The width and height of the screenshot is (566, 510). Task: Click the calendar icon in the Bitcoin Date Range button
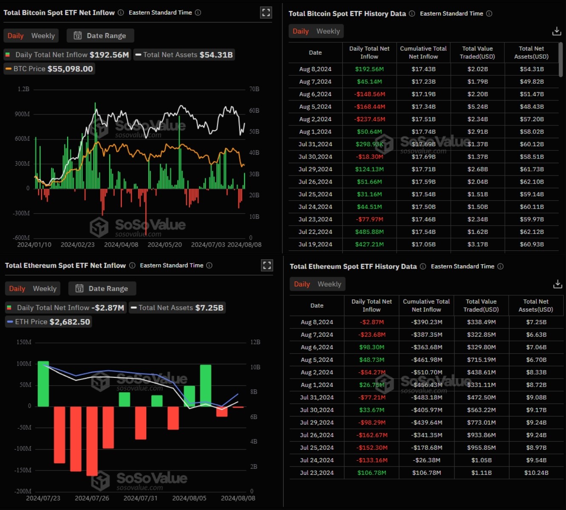click(x=78, y=36)
